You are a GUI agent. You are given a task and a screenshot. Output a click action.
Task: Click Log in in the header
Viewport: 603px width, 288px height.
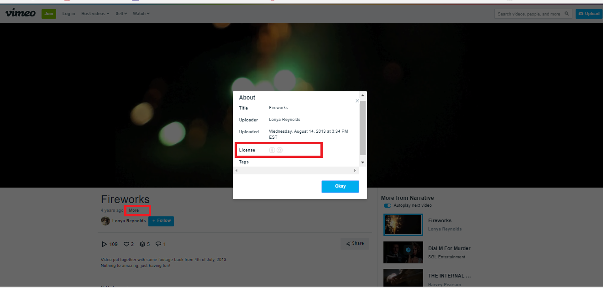[68, 14]
